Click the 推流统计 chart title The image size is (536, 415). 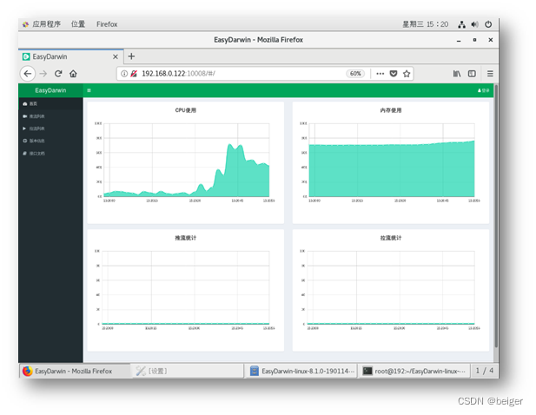click(x=186, y=238)
